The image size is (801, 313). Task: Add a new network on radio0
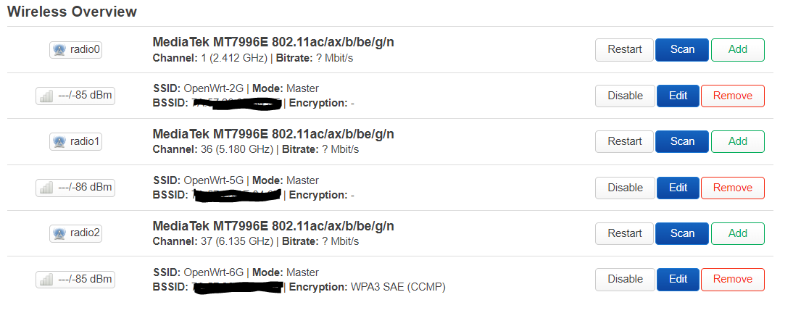(738, 49)
